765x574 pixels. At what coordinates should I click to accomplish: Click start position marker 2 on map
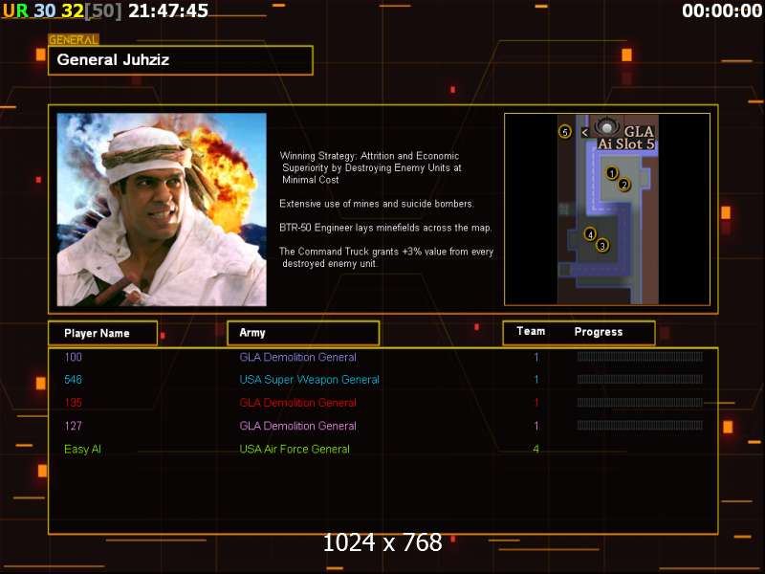pos(624,185)
